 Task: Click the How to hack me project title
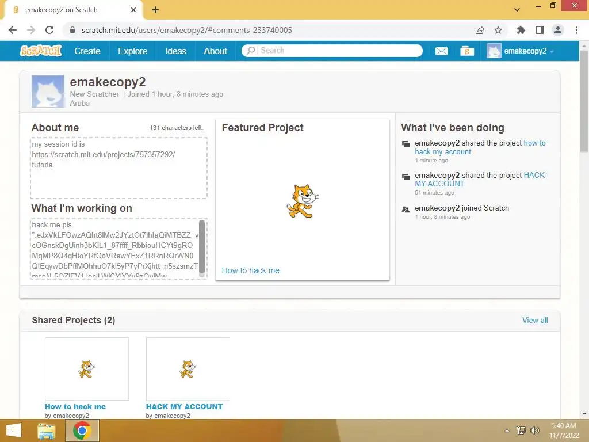(x=75, y=407)
